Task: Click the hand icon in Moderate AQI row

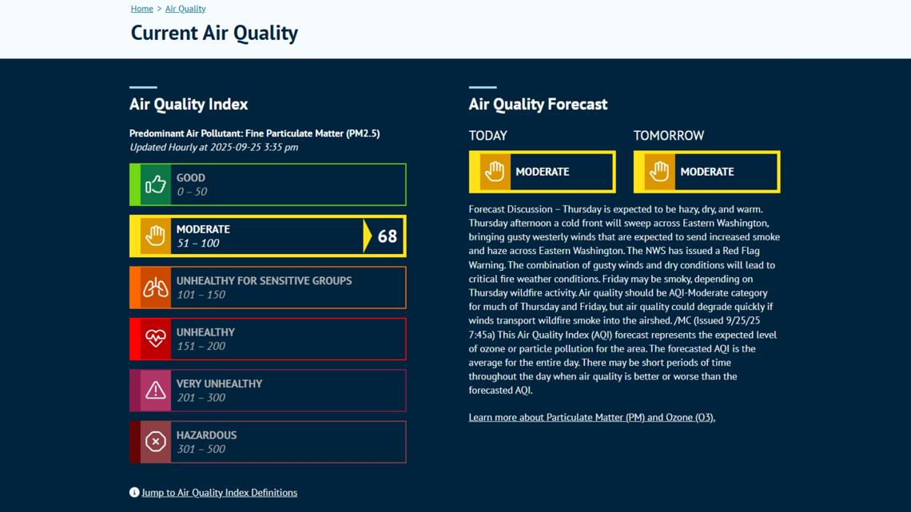Action: (155, 236)
